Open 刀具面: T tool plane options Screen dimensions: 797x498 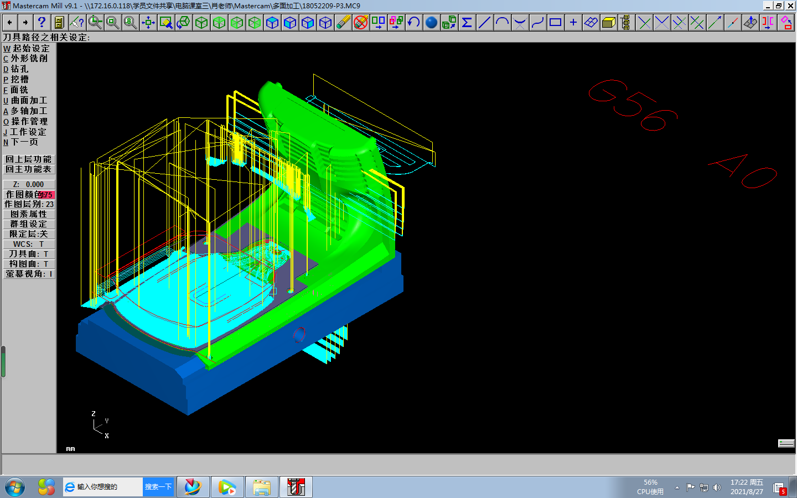(29, 254)
